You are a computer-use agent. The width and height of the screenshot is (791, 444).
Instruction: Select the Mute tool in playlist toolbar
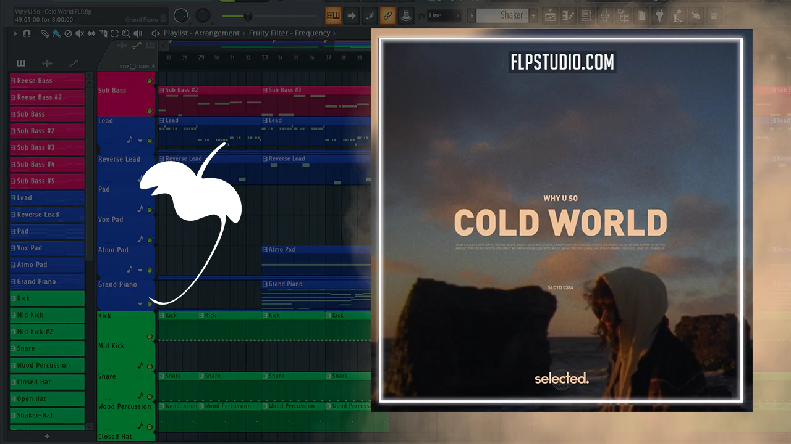(x=80, y=33)
